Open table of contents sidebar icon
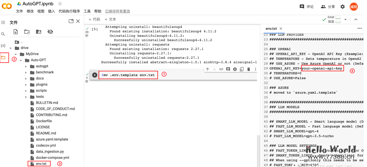This screenshot has width=367, height=167. point(3,23)
